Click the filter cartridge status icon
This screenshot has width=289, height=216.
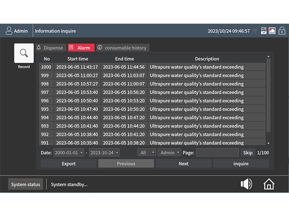[264, 31]
